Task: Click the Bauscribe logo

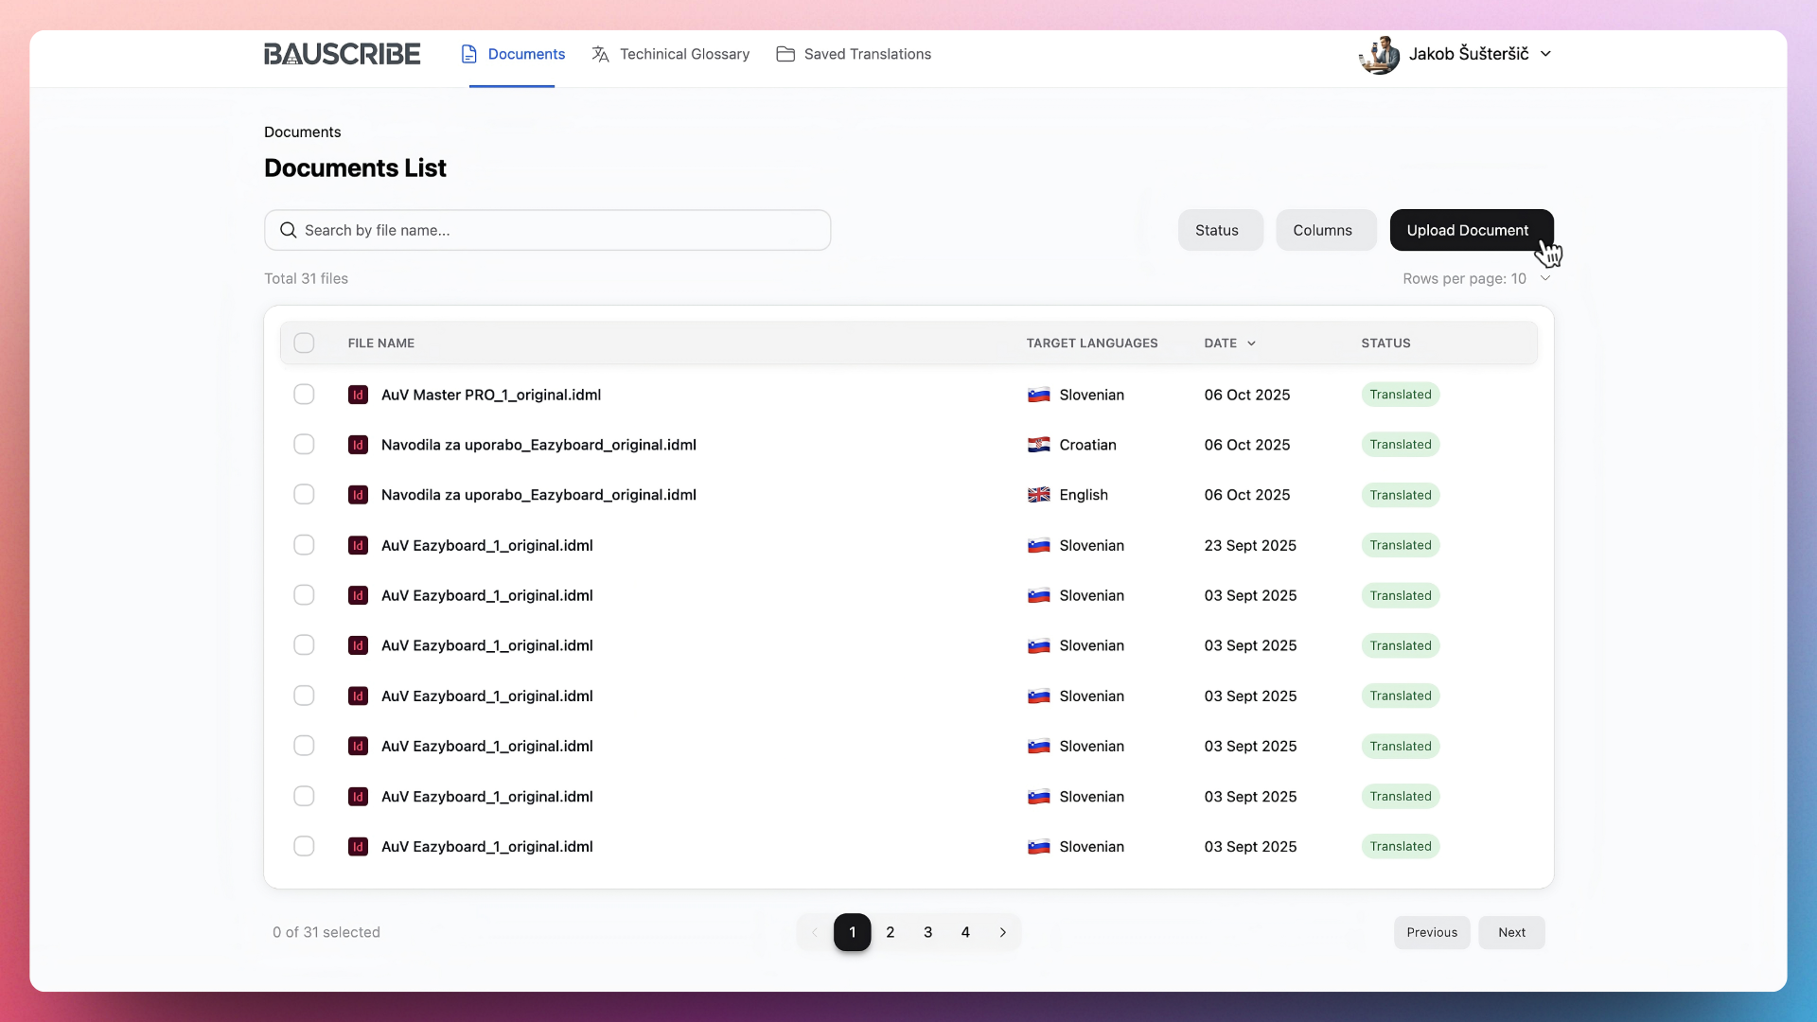Action: tap(342, 54)
